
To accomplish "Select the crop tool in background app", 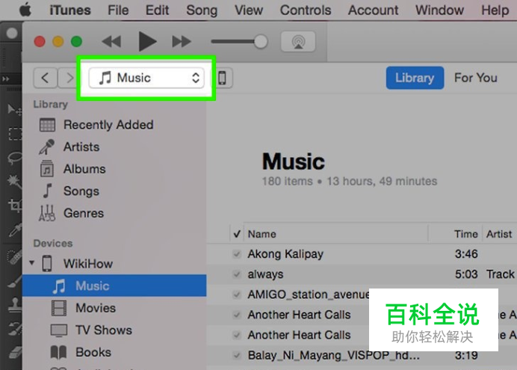I will click(x=15, y=206).
